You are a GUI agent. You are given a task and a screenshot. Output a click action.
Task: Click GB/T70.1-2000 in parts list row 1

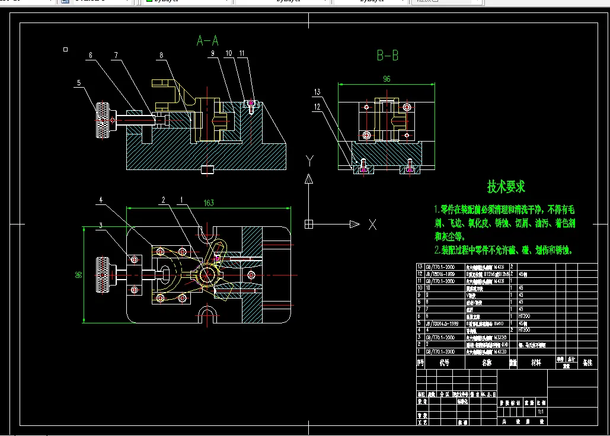click(440, 352)
